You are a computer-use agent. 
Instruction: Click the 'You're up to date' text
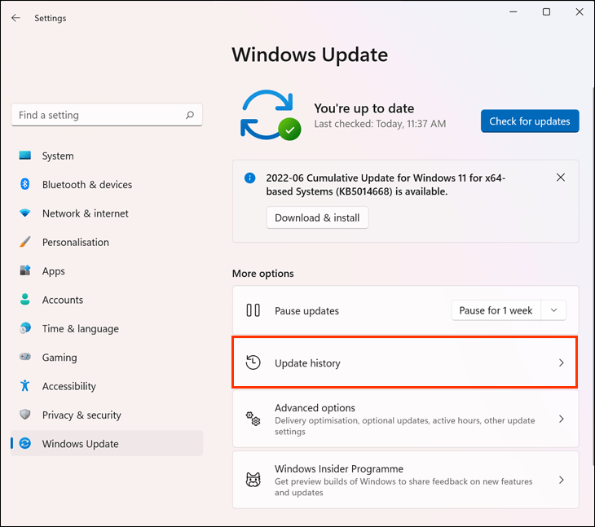[364, 108]
